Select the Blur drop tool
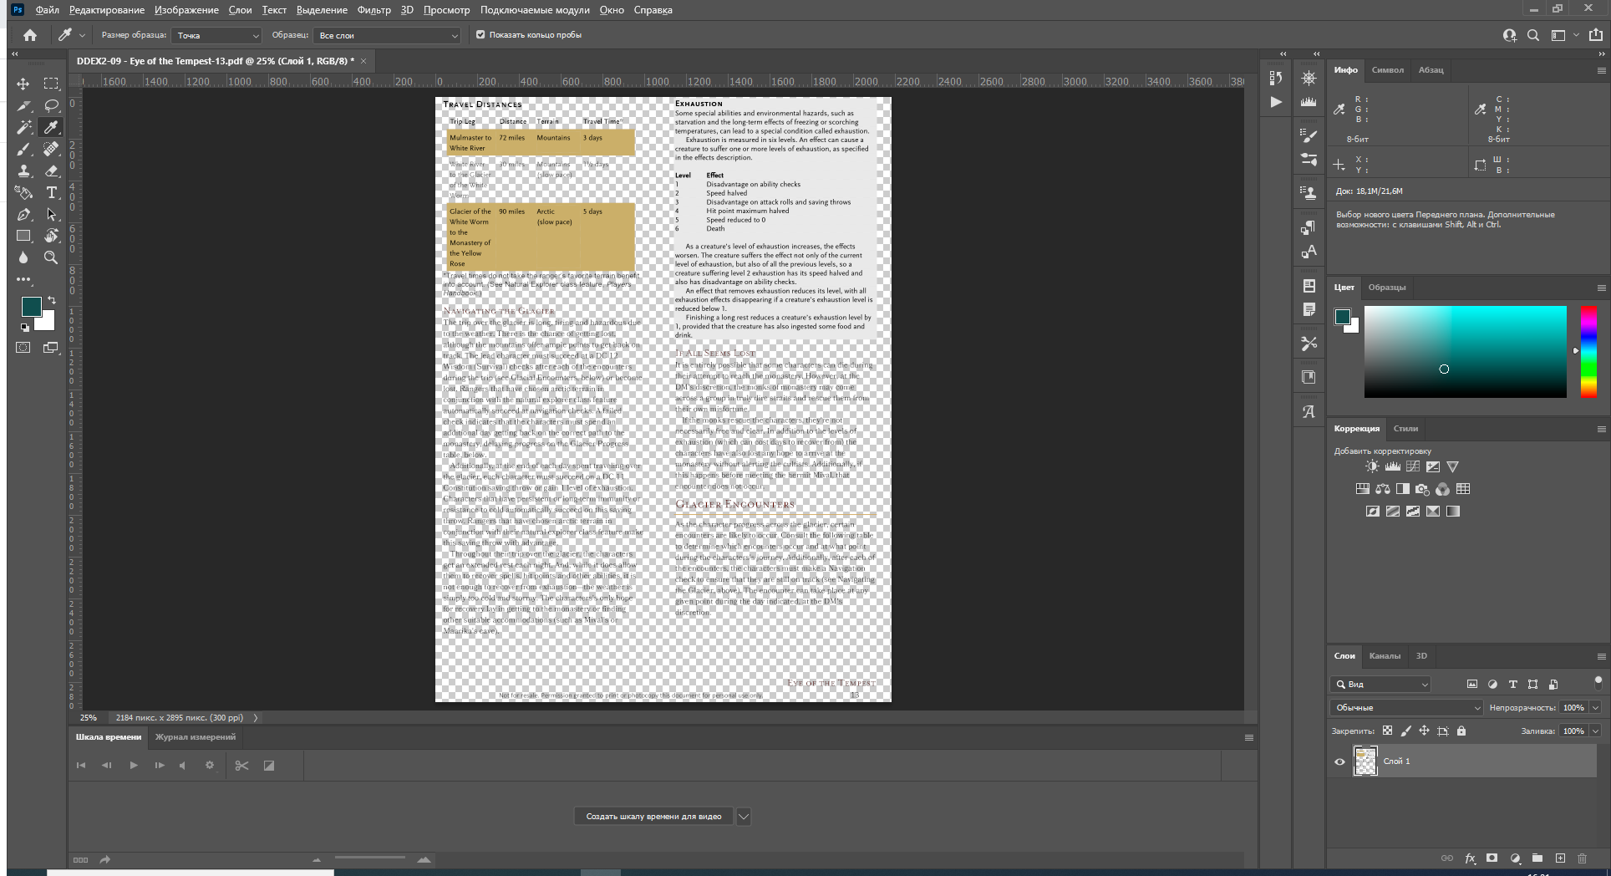This screenshot has height=876, width=1611. 23,257
